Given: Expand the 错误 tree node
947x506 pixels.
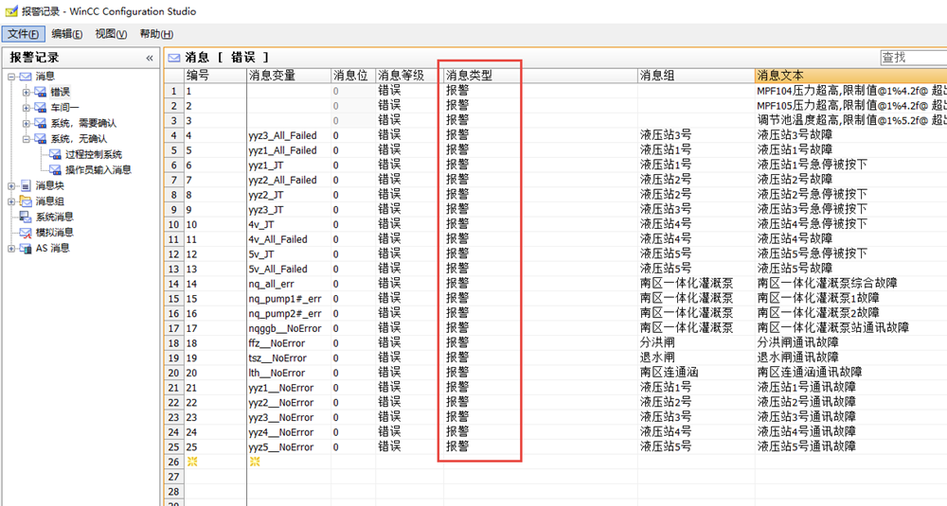Looking at the screenshot, I should (26, 93).
